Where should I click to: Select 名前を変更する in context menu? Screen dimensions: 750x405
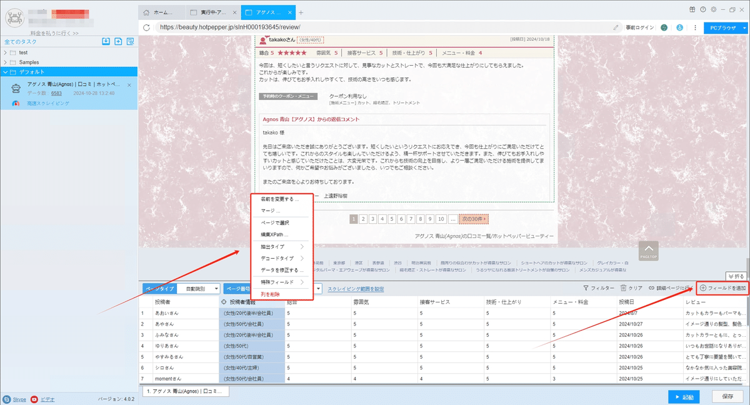(280, 199)
